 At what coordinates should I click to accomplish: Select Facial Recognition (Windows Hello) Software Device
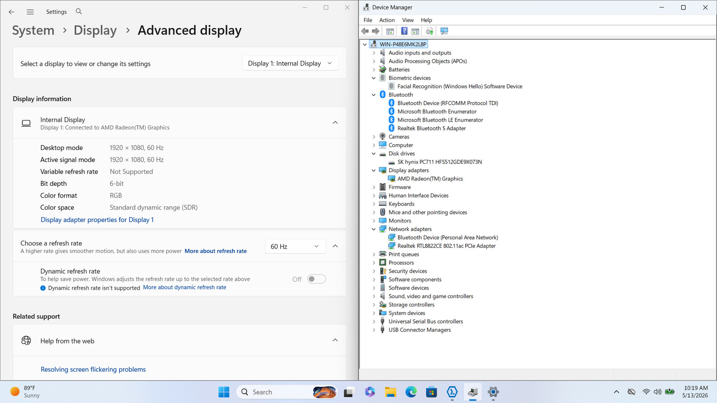click(x=460, y=86)
